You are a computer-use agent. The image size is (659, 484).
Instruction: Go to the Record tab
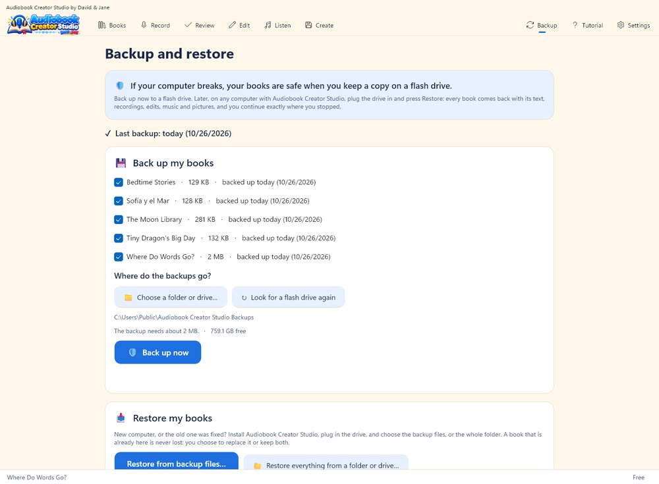155,25
